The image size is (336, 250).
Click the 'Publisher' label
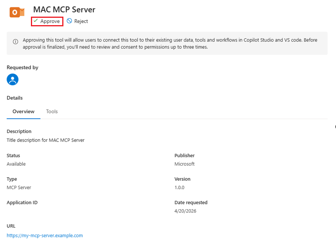(184, 156)
